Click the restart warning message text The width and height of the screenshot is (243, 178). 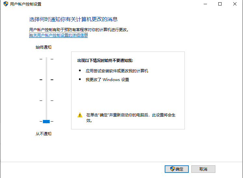click(131, 118)
